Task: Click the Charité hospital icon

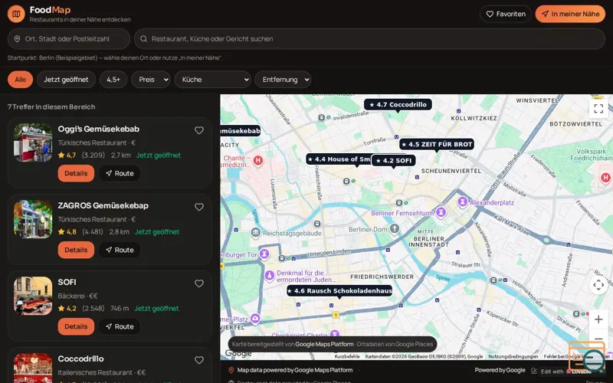Action: (x=257, y=160)
